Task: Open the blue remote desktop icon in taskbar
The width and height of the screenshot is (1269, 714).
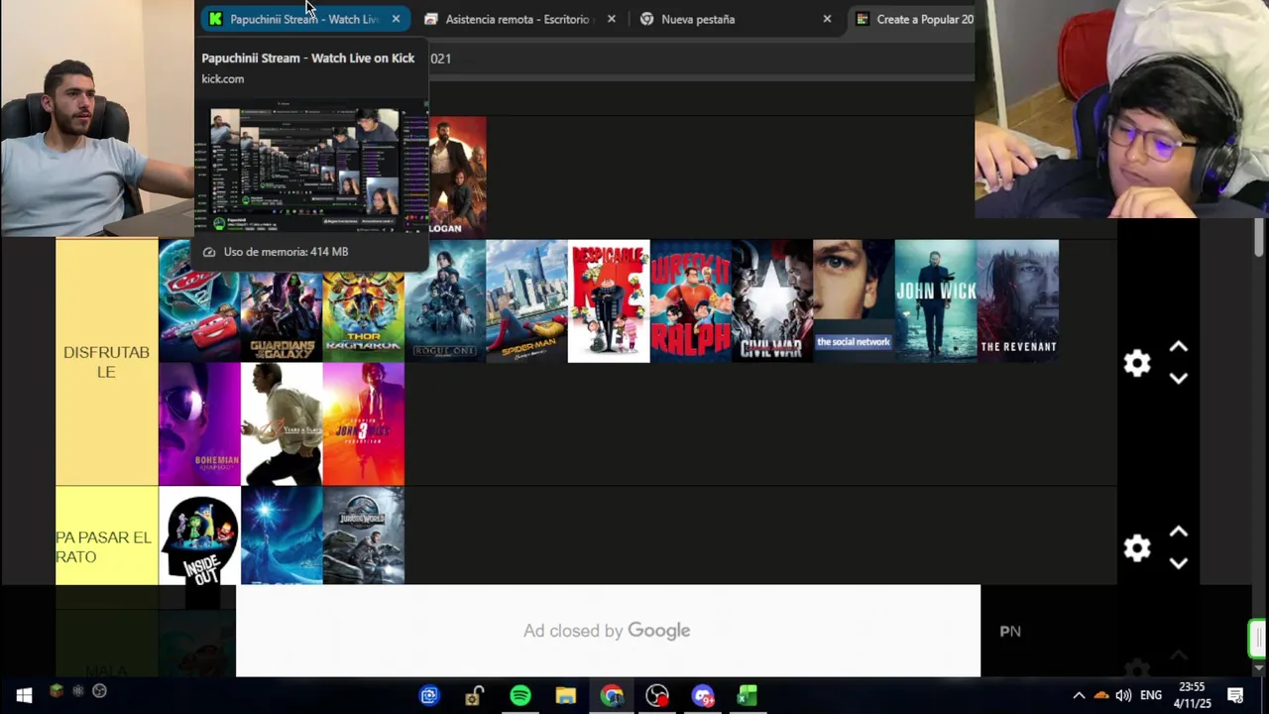Action: click(x=429, y=696)
